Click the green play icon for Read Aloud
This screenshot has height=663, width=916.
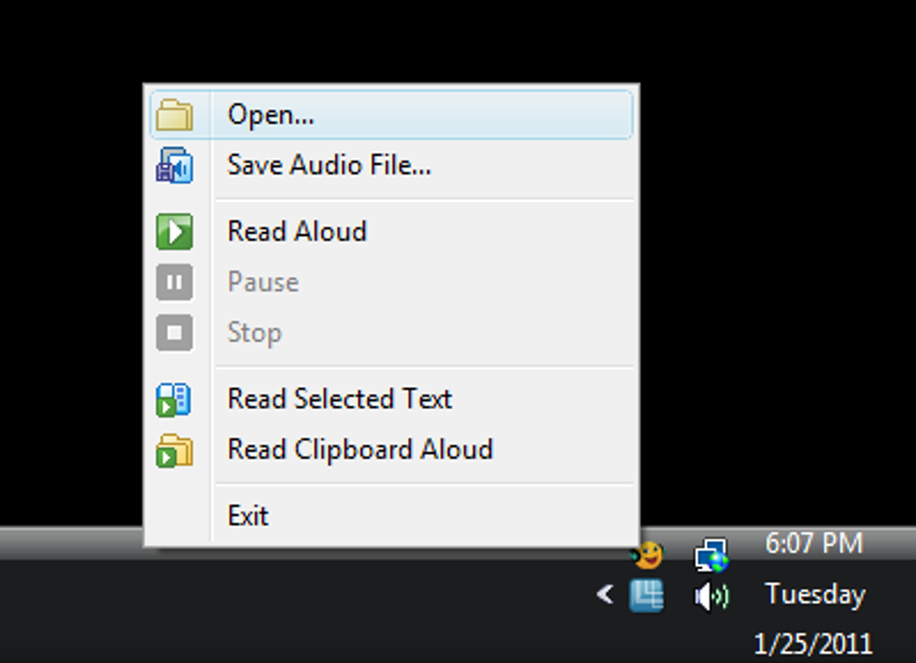[174, 231]
